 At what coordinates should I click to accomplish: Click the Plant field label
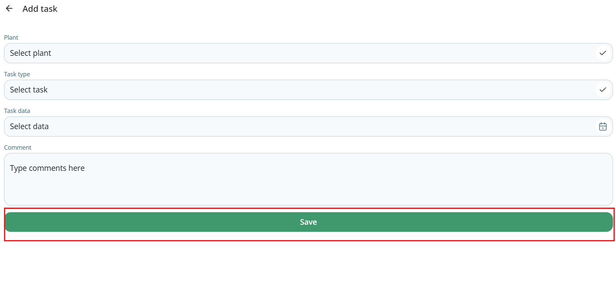11,37
